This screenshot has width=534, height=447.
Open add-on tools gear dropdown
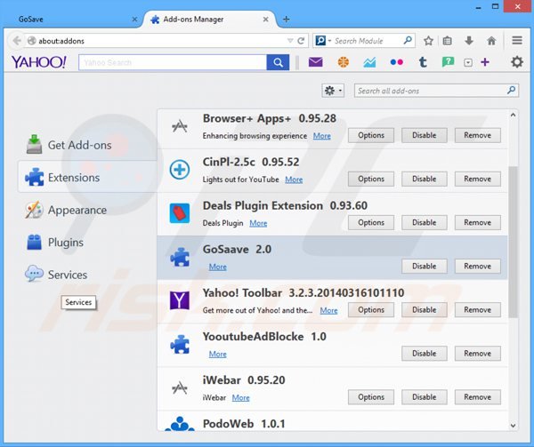[333, 91]
